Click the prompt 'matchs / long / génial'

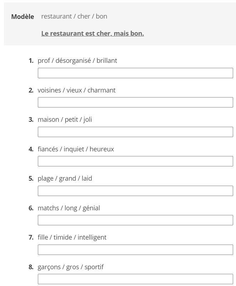69,208
